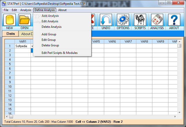Select the VAR6 column header
The width and height of the screenshot is (186, 127).
coord(112,42)
